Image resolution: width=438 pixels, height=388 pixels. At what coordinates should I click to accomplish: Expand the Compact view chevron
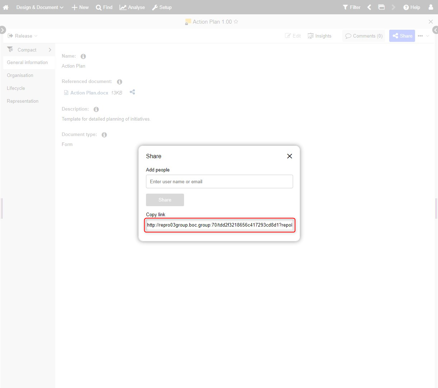click(50, 50)
